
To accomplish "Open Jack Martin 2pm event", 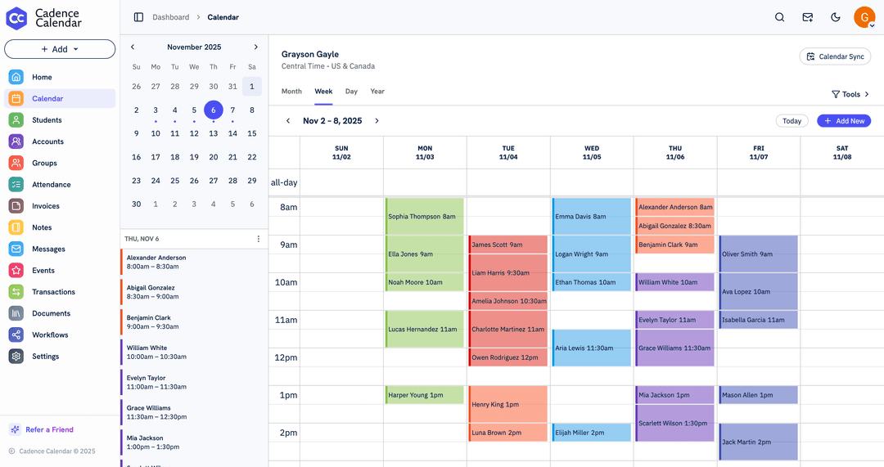I will [x=758, y=442].
